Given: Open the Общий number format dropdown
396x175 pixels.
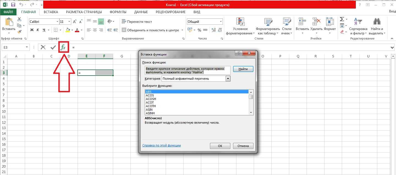Looking at the screenshot, I should [221, 22].
